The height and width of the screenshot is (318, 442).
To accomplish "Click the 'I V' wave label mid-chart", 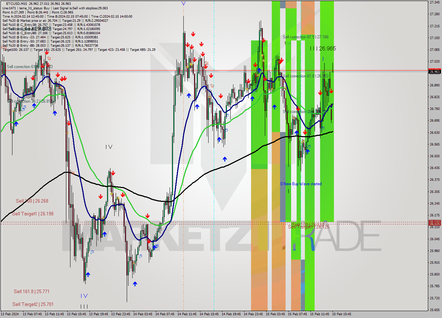I will click(x=109, y=147).
